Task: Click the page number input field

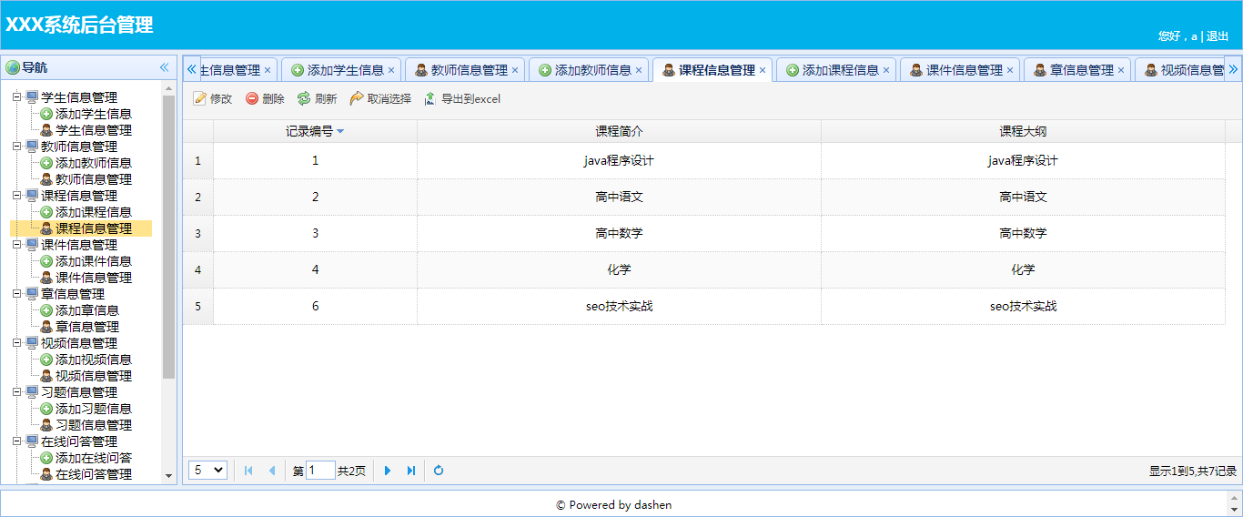Action: [320, 471]
